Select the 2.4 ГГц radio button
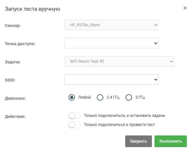192x152 pixels. point(100,97)
